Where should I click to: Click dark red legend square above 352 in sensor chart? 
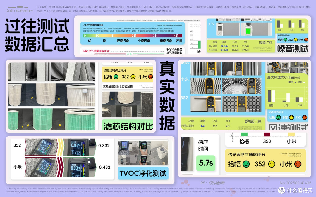point(267,134)
